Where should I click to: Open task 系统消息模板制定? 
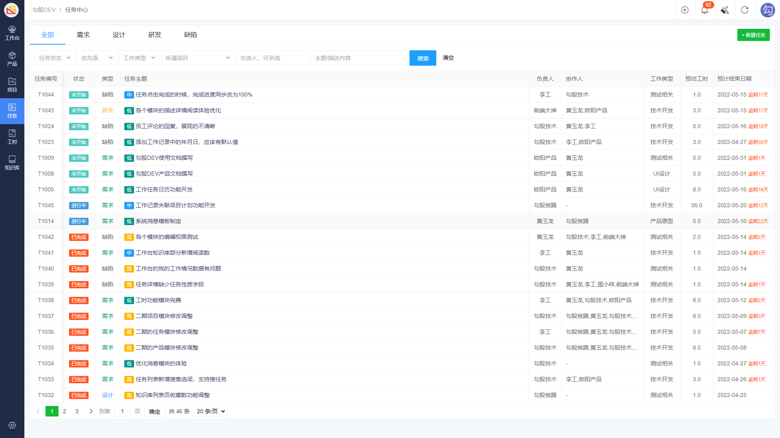click(158, 221)
